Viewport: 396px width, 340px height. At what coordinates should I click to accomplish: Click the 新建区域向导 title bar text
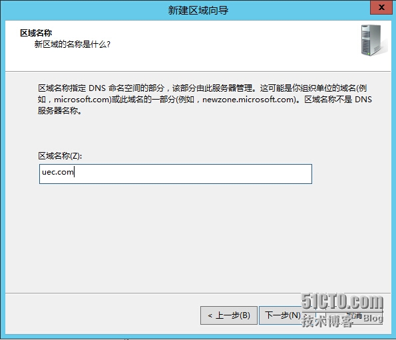click(198, 11)
